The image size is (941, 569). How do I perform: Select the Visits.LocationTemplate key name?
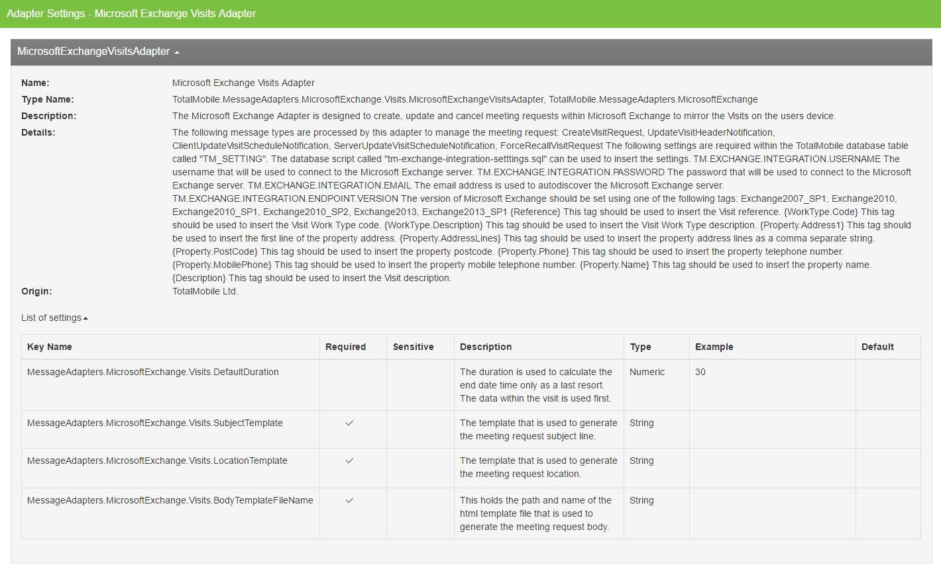(x=157, y=460)
